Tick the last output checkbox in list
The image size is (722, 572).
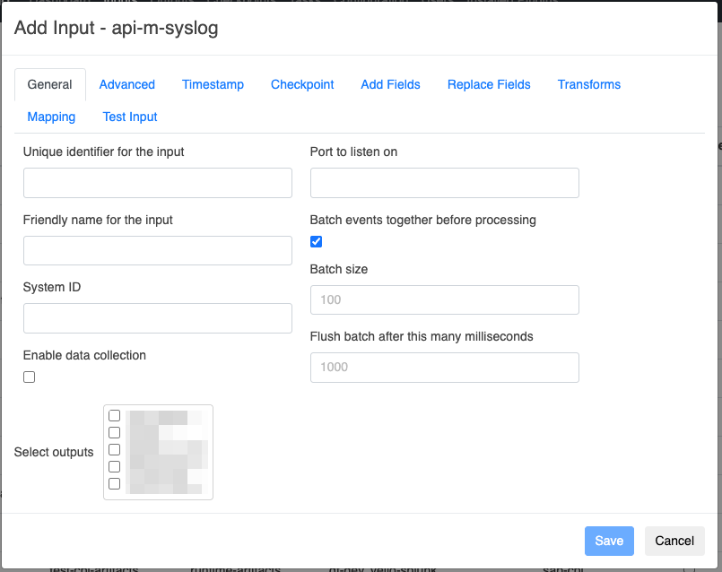pyautogui.click(x=115, y=484)
